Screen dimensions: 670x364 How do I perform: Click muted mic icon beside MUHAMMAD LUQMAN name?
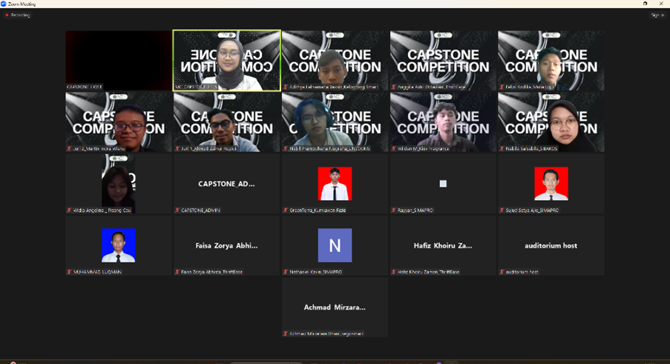69,272
